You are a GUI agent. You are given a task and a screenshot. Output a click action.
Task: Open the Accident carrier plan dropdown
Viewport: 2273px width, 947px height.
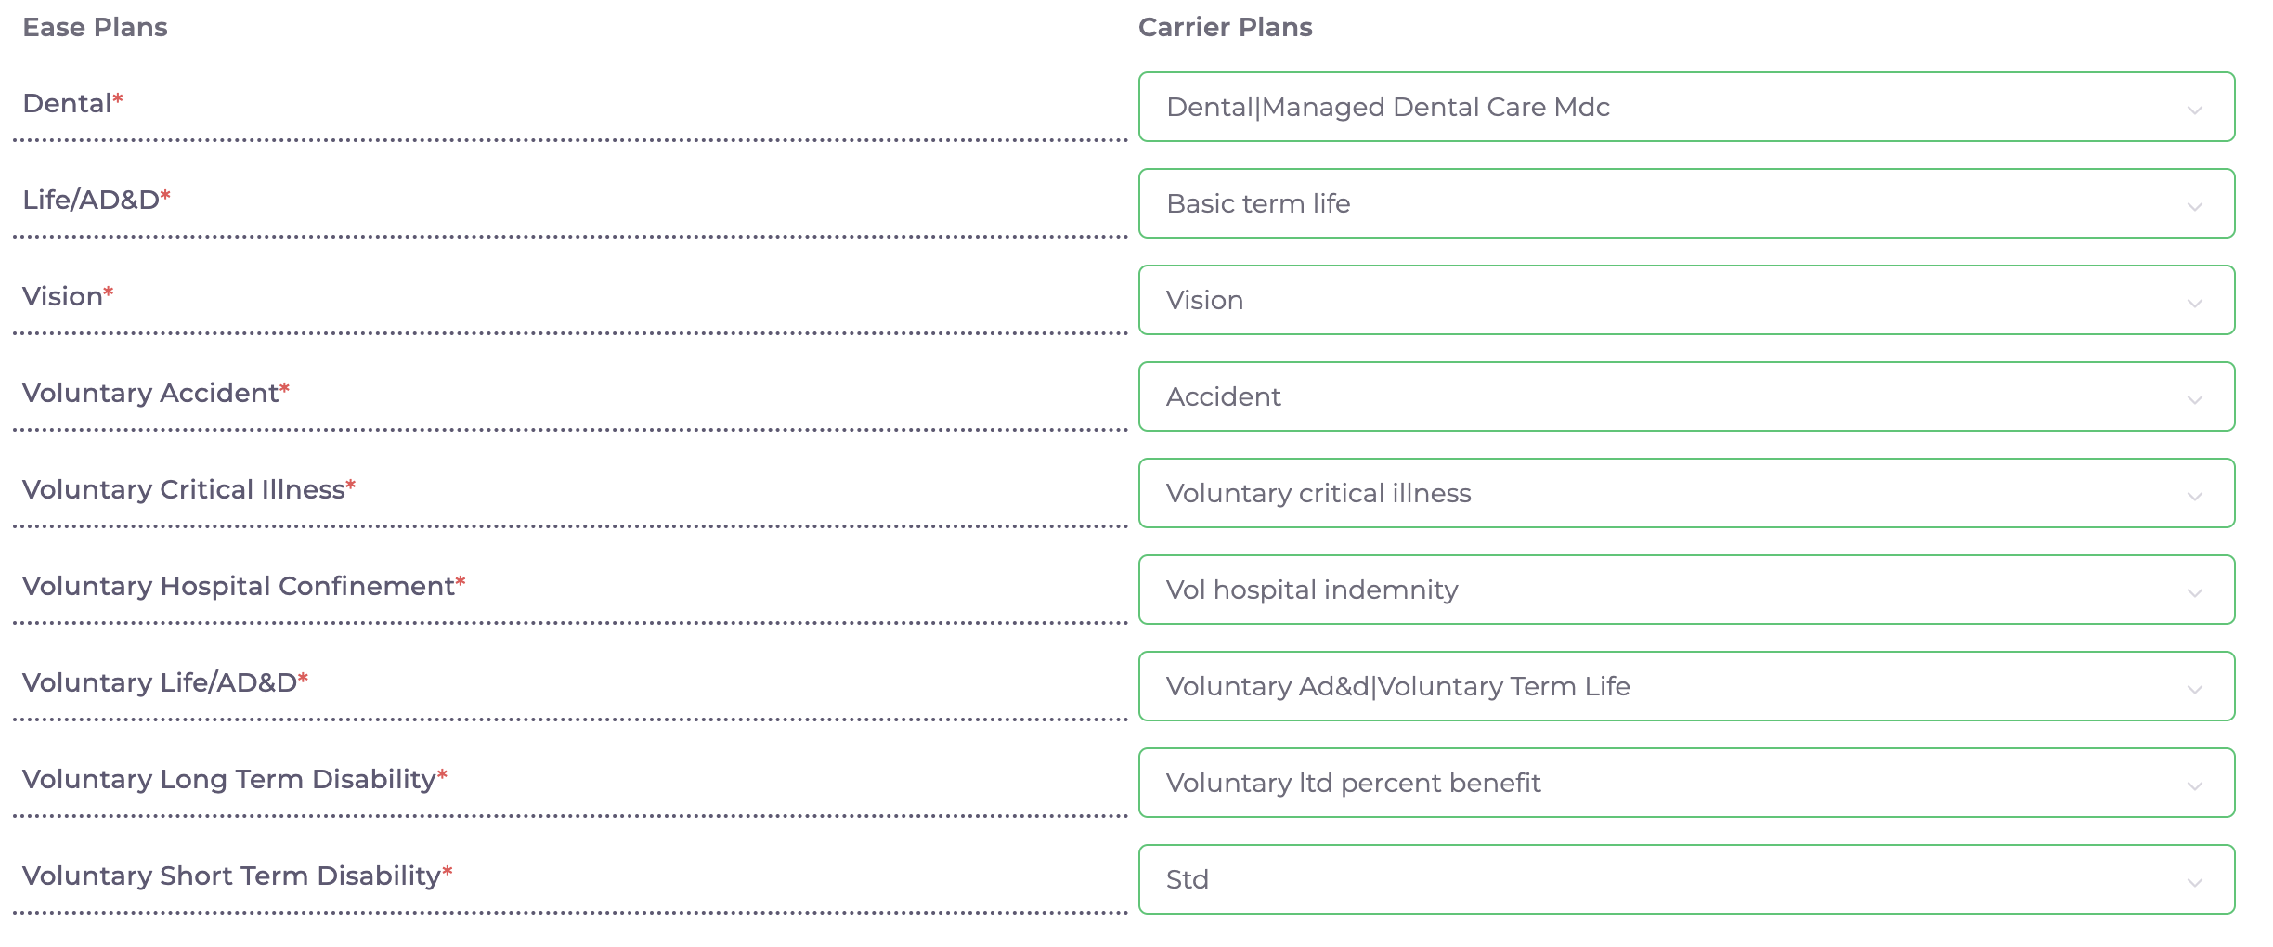point(1686,396)
